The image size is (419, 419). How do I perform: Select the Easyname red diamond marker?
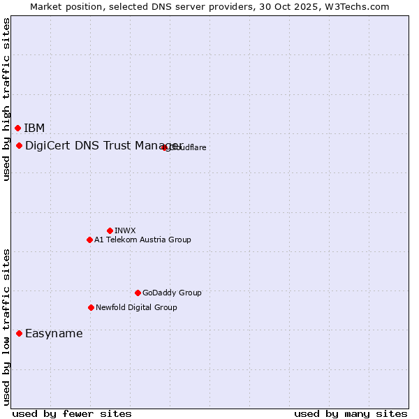[x=19, y=333]
